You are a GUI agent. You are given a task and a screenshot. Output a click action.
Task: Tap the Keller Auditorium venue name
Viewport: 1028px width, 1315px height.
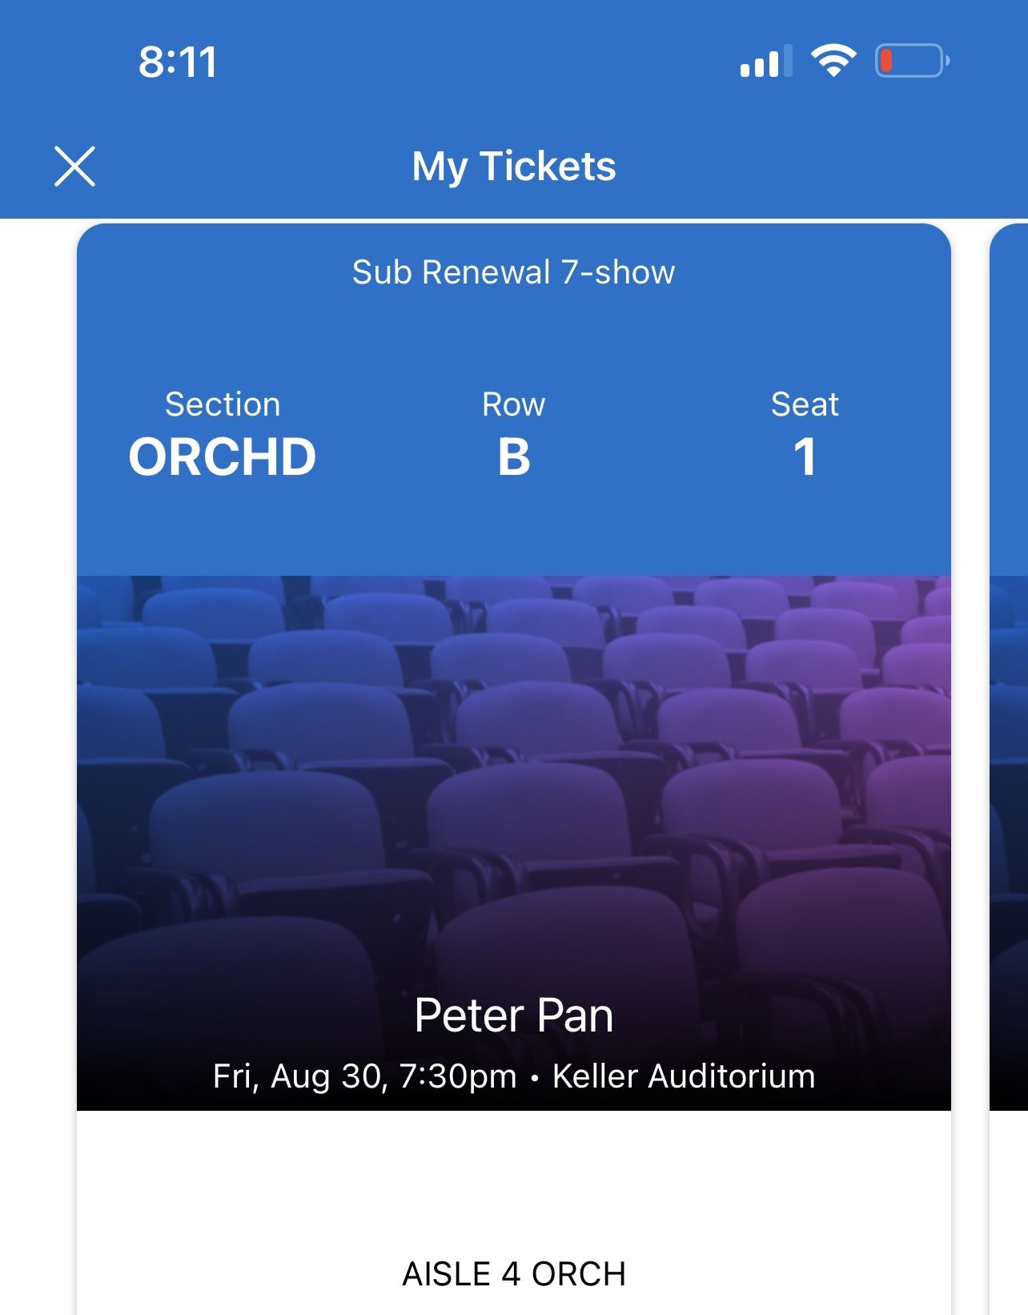pyautogui.click(x=684, y=1076)
